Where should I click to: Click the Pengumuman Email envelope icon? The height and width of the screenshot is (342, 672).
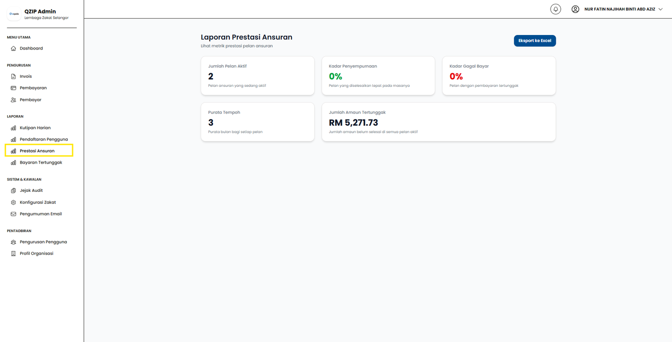13,214
